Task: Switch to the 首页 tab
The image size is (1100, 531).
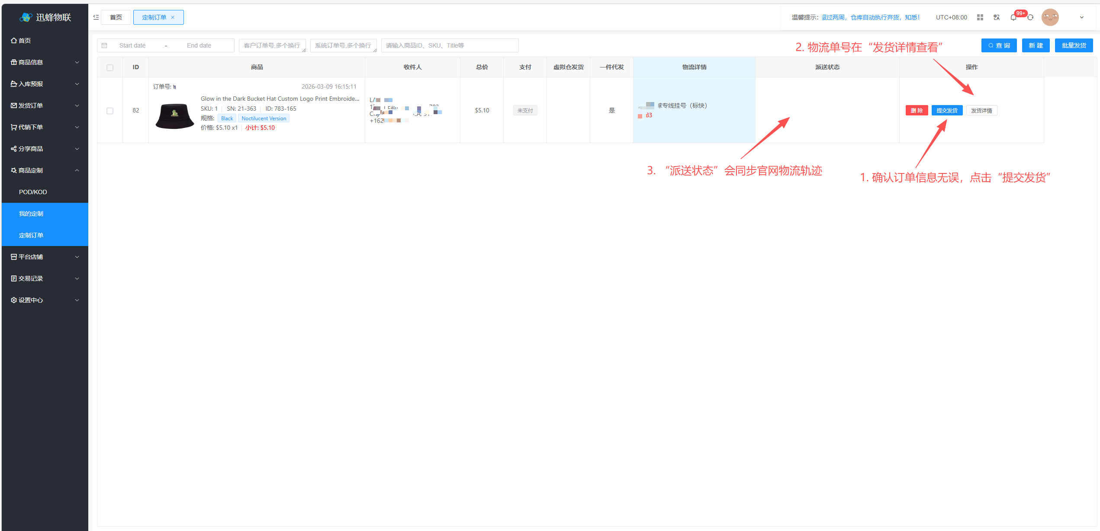Action: coord(116,17)
